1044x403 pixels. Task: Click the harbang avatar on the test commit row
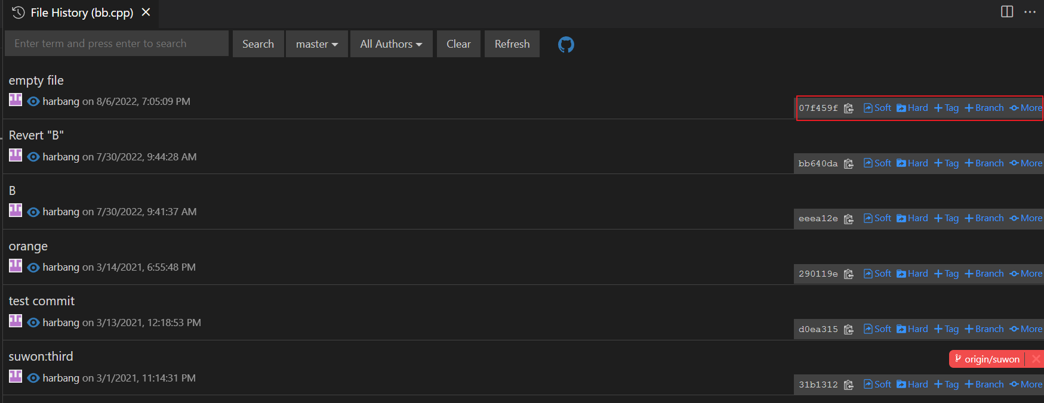point(16,321)
